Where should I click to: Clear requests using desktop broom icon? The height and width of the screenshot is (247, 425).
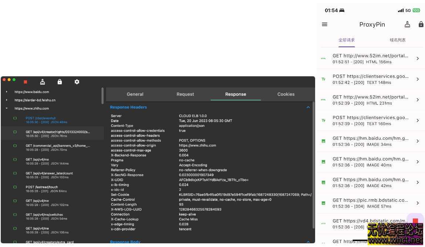(x=43, y=82)
